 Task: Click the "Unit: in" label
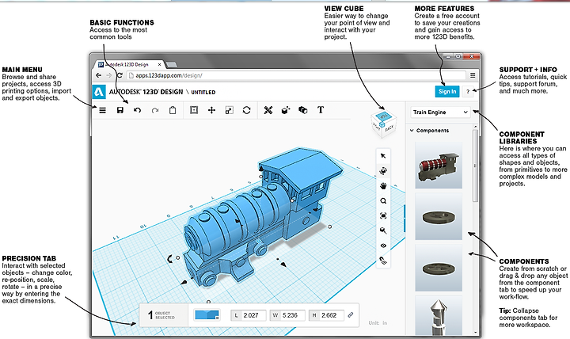[x=378, y=322]
